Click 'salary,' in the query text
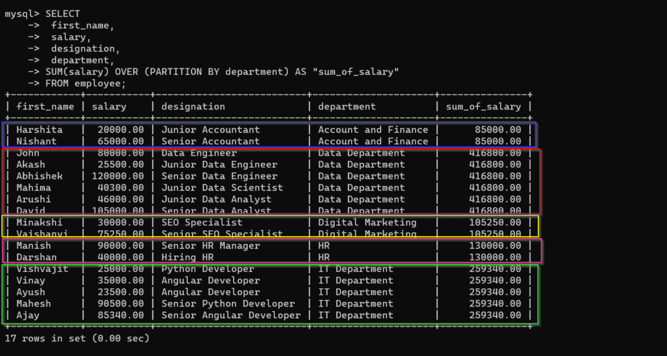Screen dimensions: 667x356 click(x=71, y=37)
